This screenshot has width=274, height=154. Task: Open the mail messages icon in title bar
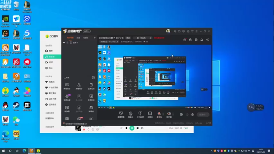179,31
